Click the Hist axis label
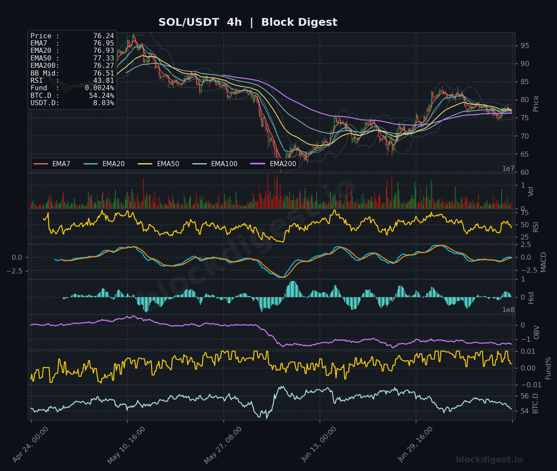This screenshot has width=557, height=471. [x=531, y=298]
